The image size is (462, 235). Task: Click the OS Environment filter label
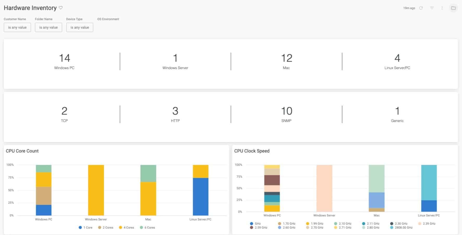click(108, 19)
